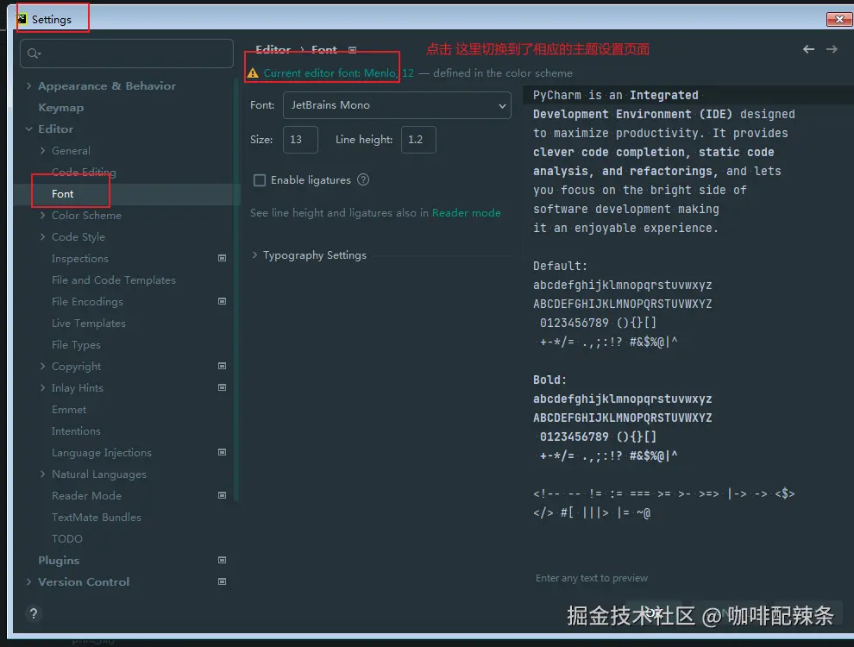Click the warning icon by current editor font
This screenshot has height=647, width=854.
point(253,73)
